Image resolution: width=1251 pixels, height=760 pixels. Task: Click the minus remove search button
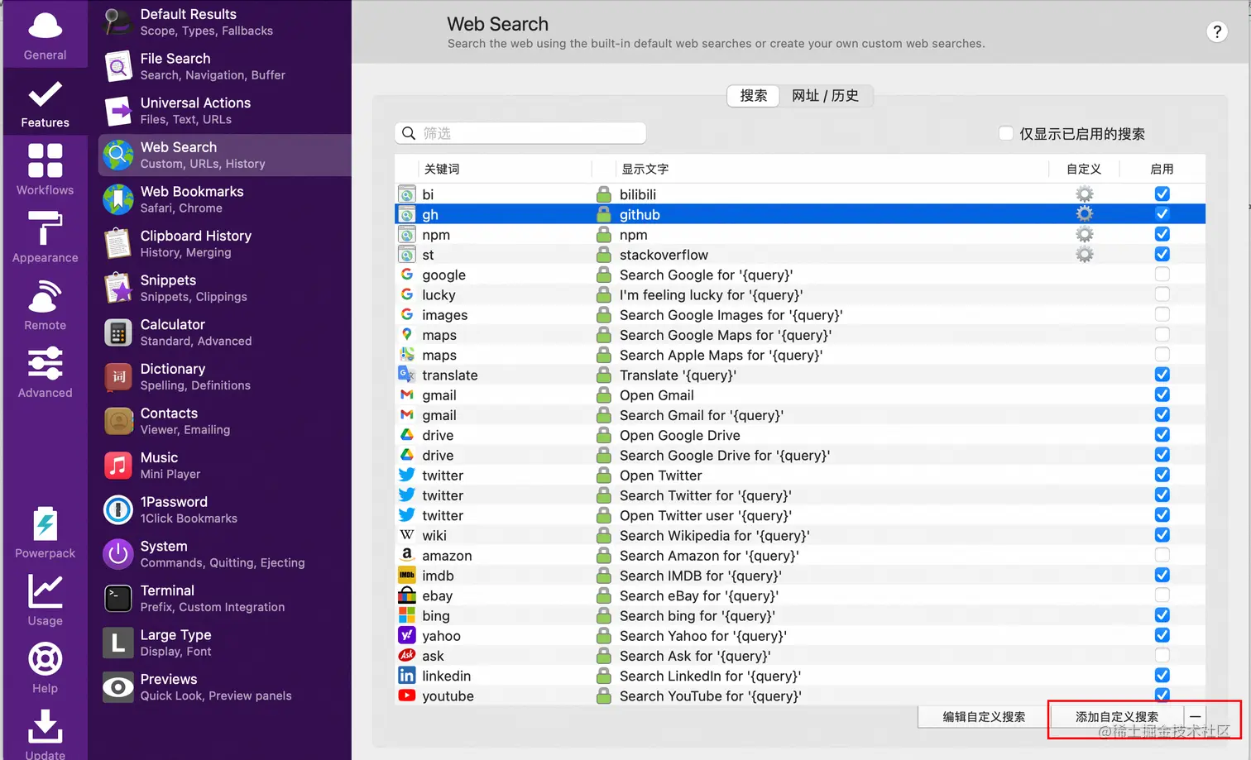1195,717
